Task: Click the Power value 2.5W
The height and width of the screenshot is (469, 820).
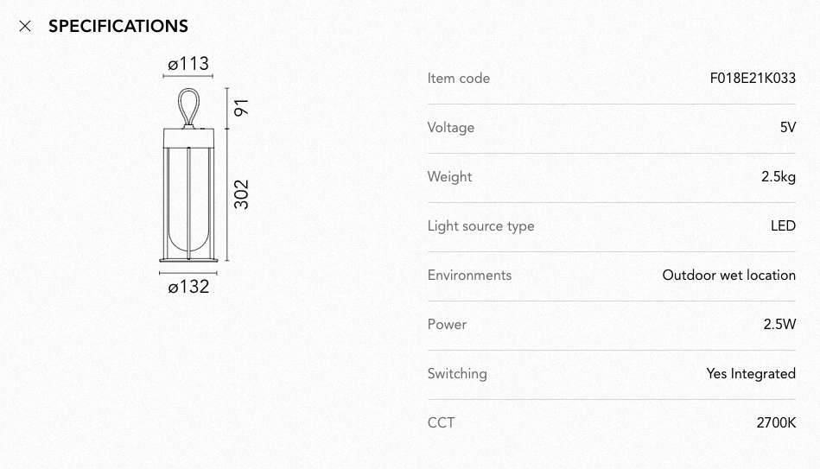Action: [x=779, y=324]
